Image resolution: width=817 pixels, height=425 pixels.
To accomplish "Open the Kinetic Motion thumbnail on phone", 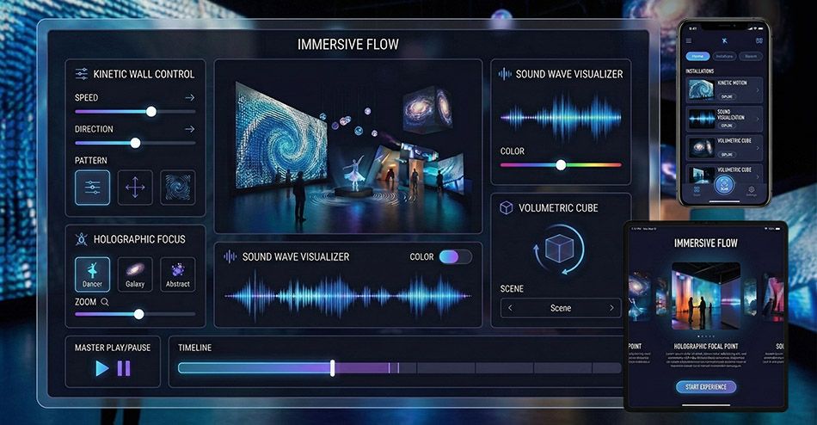I will tap(701, 89).
